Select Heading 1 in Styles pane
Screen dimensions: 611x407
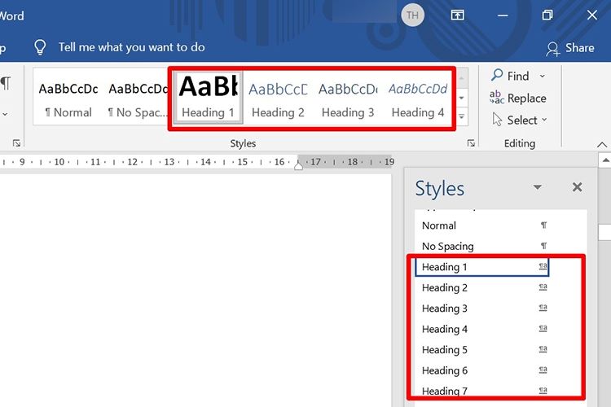[x=482, y=267]
